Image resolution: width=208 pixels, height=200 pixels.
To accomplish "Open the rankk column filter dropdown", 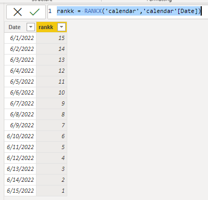I will coord(62,27).
